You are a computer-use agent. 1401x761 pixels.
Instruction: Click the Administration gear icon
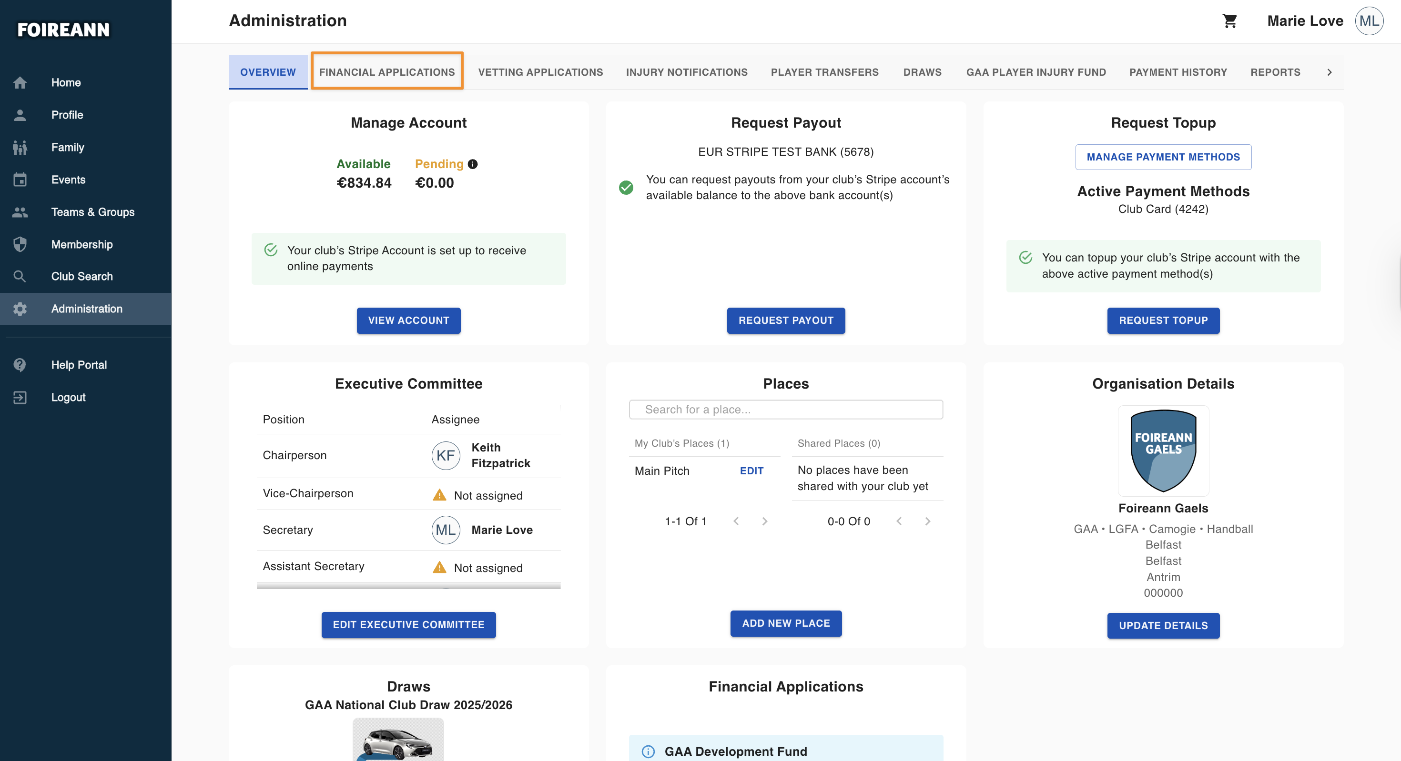point(20,309)
